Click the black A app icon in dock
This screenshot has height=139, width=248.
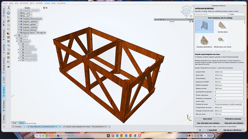point(108,135)
